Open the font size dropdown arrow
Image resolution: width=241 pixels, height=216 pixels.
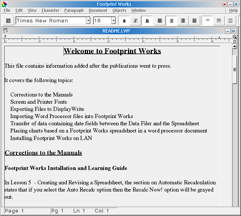point(113,20)
